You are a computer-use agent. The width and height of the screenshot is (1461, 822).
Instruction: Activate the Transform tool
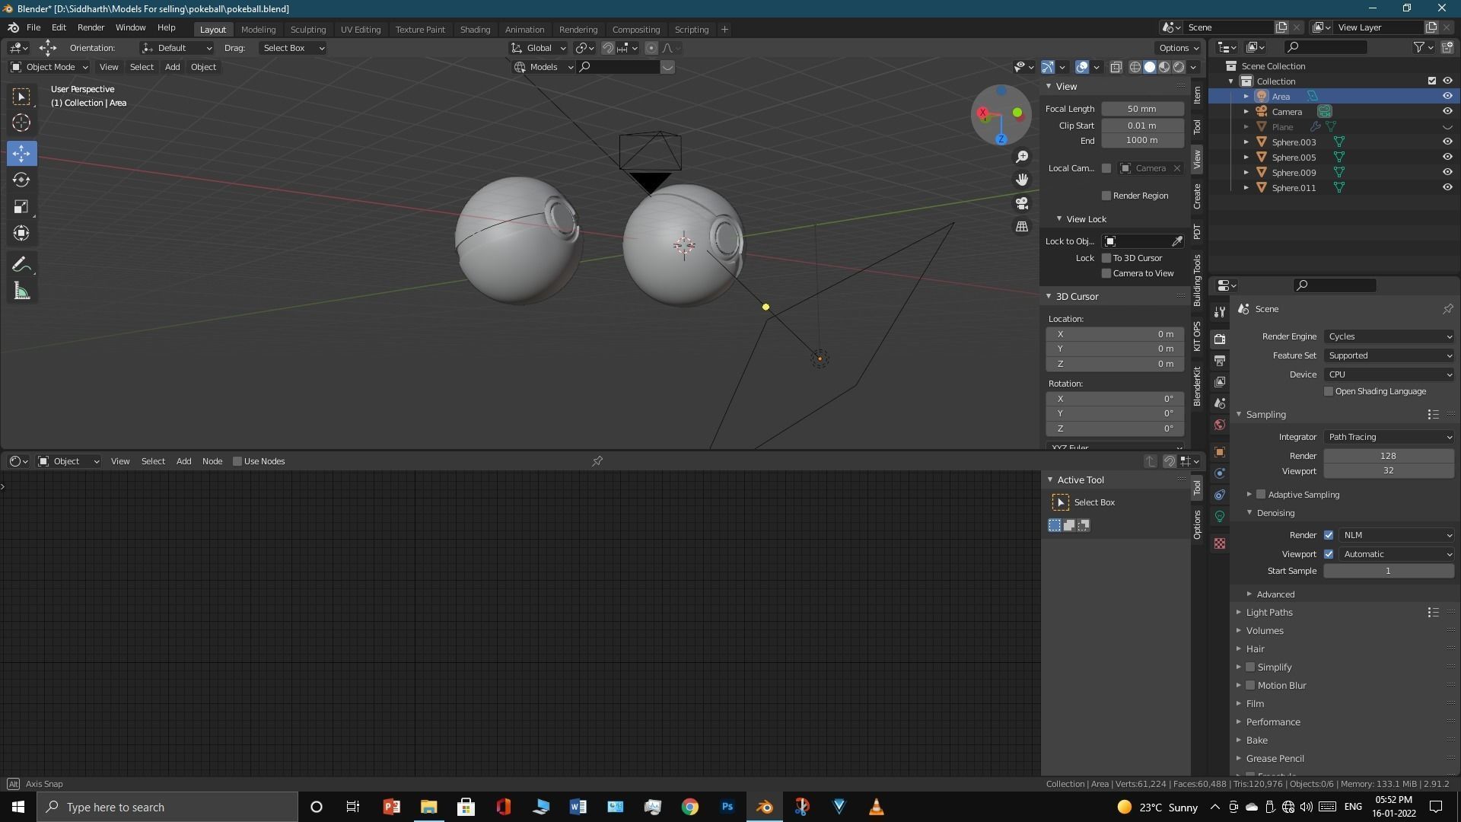(x=21, y=233)
